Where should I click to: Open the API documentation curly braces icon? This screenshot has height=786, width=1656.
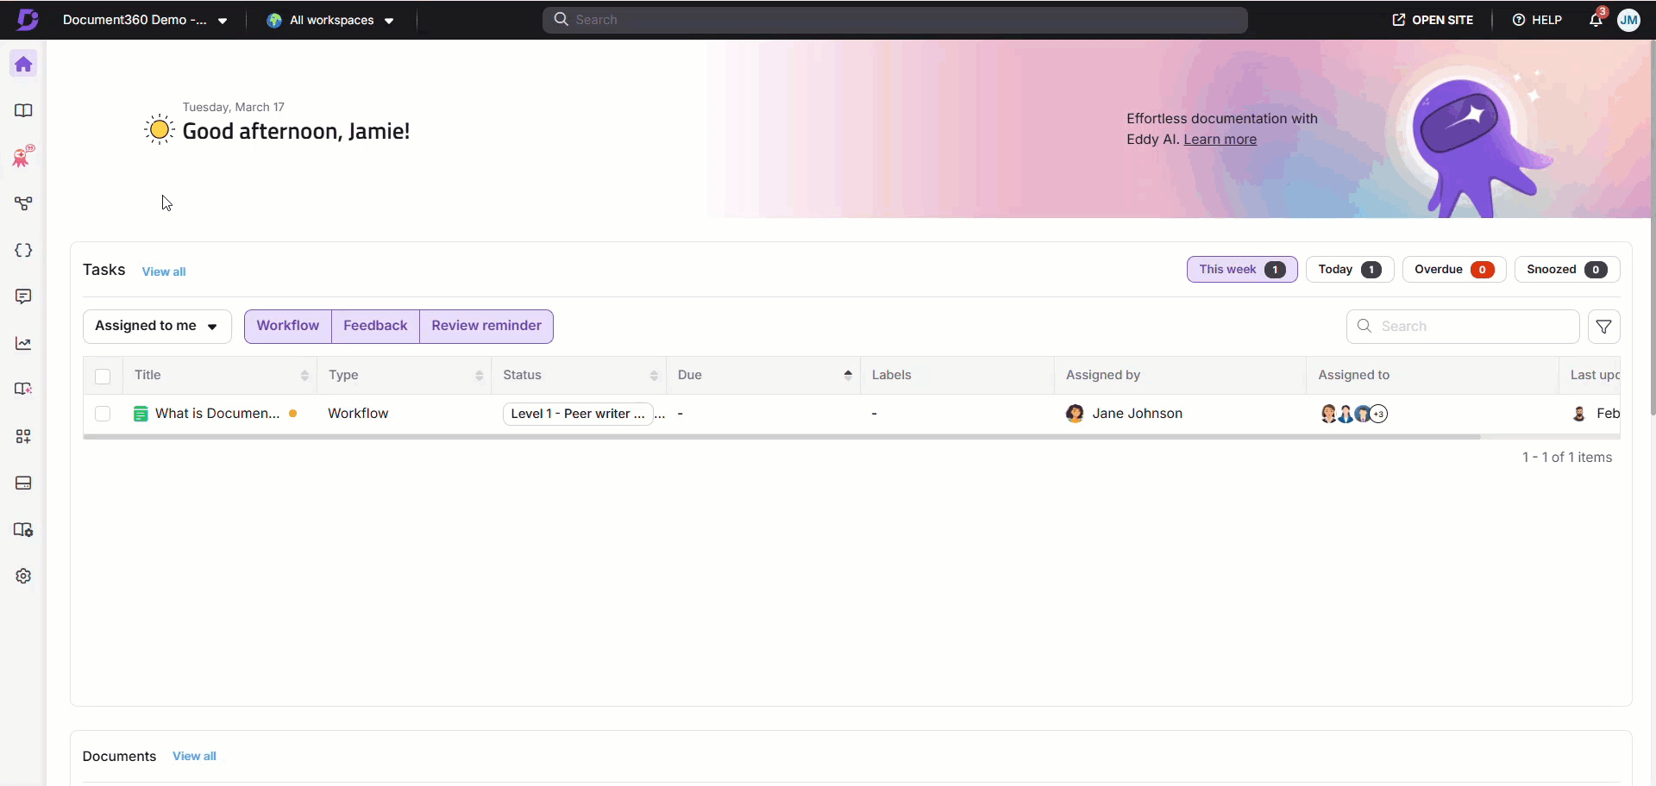point(23,250)
